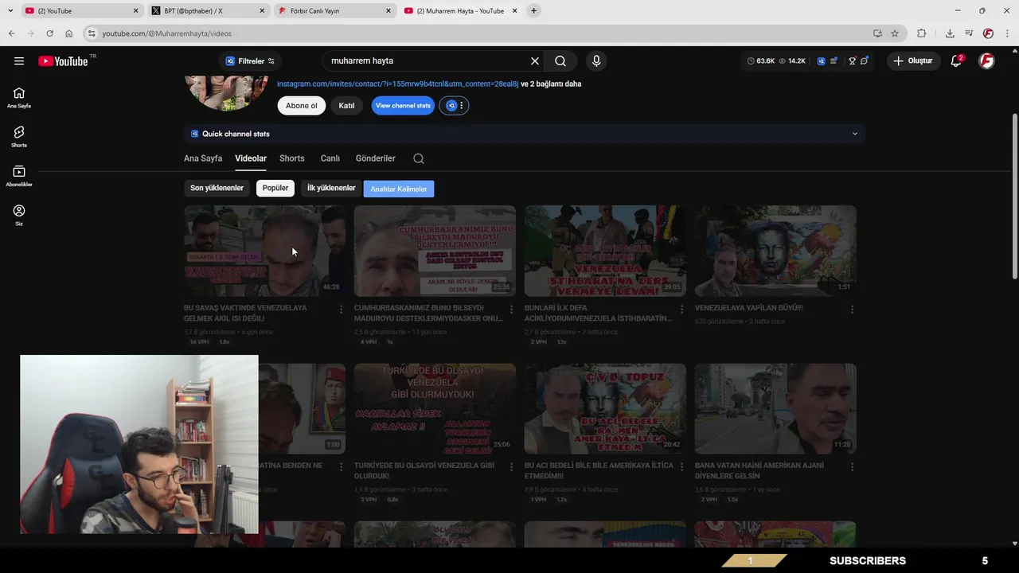
Task: Open notifications bell
Action: pos(956,61)
